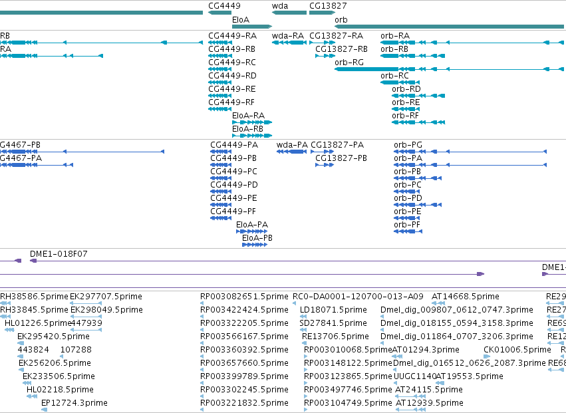Select EST AT14668.5prime
This screenshot has width=566, height=413.
coord(438,303)
